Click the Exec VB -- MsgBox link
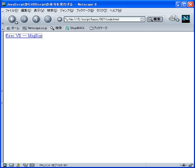 tap(24, 36)
